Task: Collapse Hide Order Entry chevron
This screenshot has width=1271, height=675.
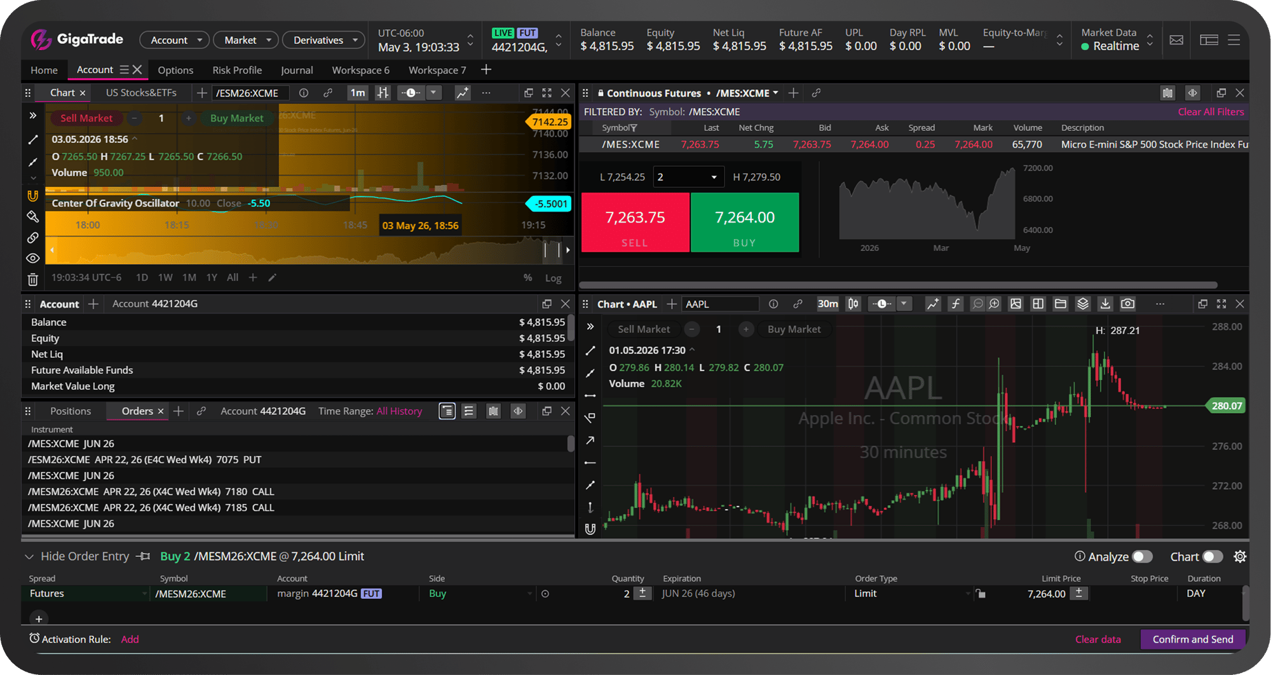Action: click(x=29, y=557)
